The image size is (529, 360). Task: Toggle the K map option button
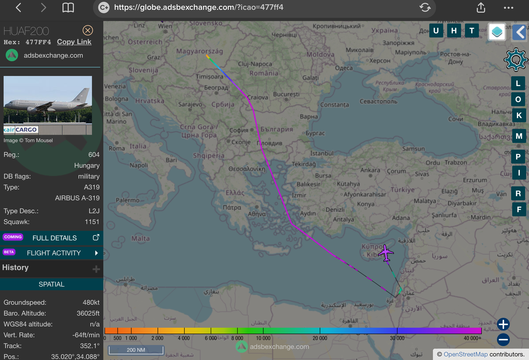click(519, 115)
